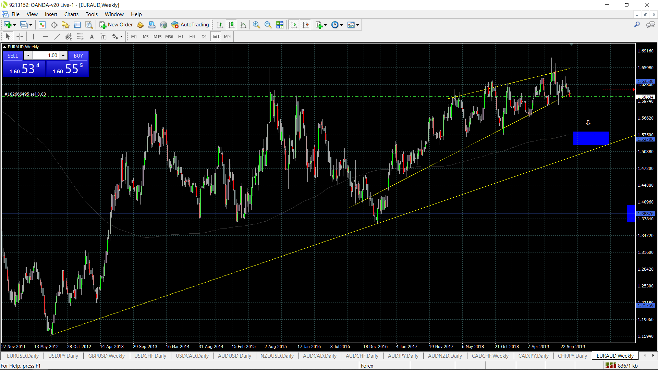Open the Indicators list icon

[319, 25]
